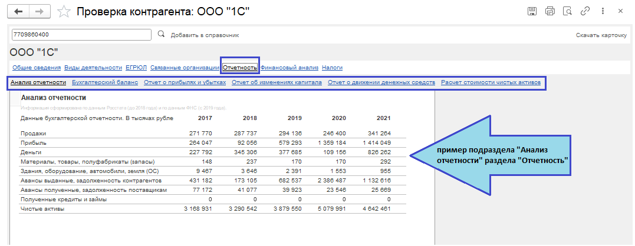
Task: Select the 'Отчетность' section
Action: point(240,68)
